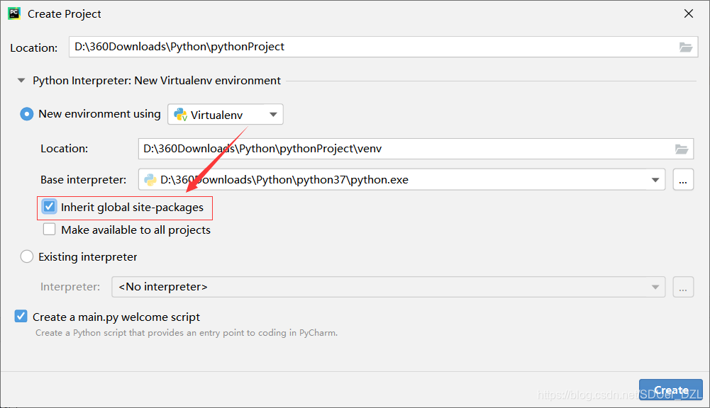Collapse Python Interpreter section triangle

coord(21,81)
